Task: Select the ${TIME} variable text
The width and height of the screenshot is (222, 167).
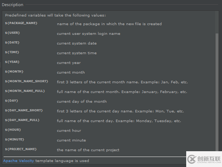Action: [x=12, y=52]
